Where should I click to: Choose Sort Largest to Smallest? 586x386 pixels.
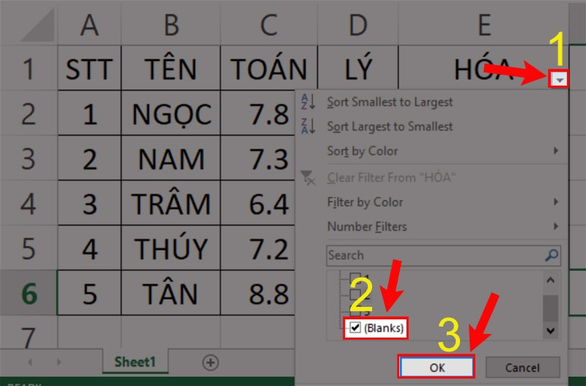click(x=390, y=127)
